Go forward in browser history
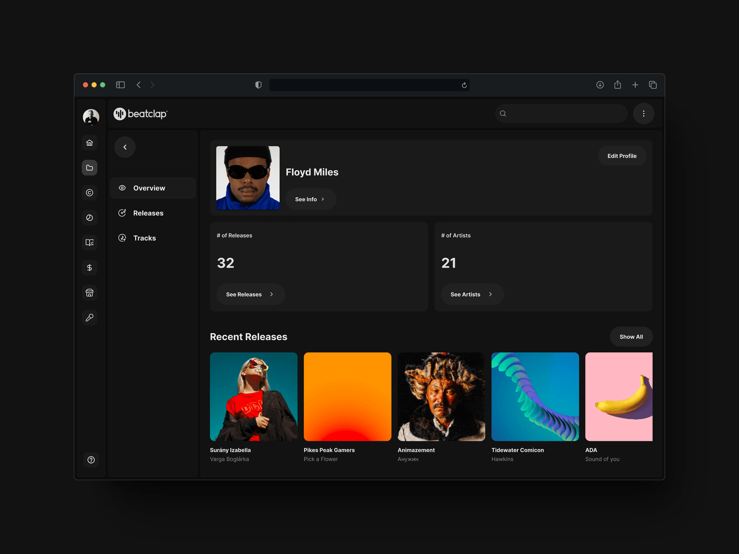Screen dimensions: 739x554 pos(152,85)
